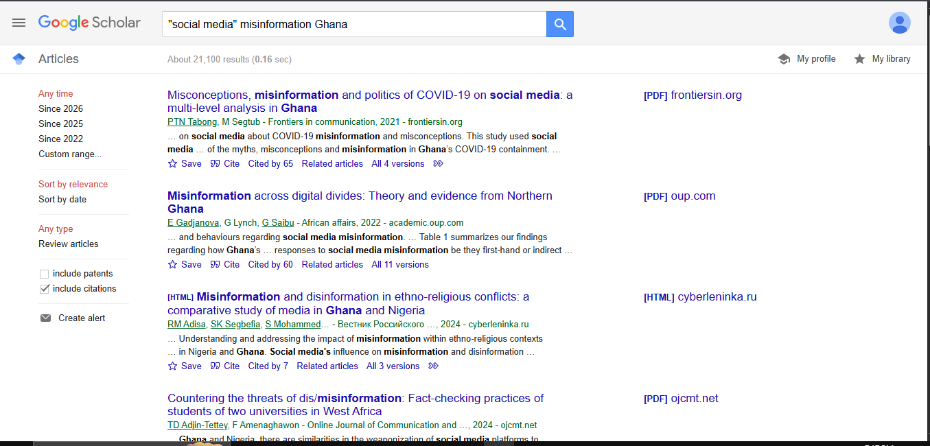Screen dimensions: 930x446
Task: Open author profile PTN Tabong
Action: coord(192,121)
